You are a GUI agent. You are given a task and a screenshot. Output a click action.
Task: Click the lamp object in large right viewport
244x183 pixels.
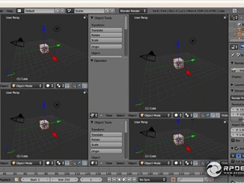193,41
